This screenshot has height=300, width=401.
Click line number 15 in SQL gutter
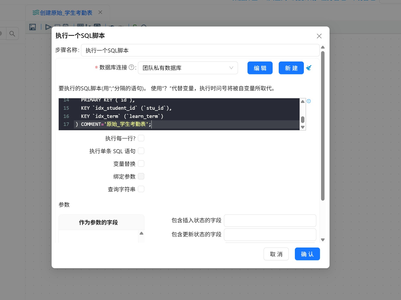coord(66,108)
